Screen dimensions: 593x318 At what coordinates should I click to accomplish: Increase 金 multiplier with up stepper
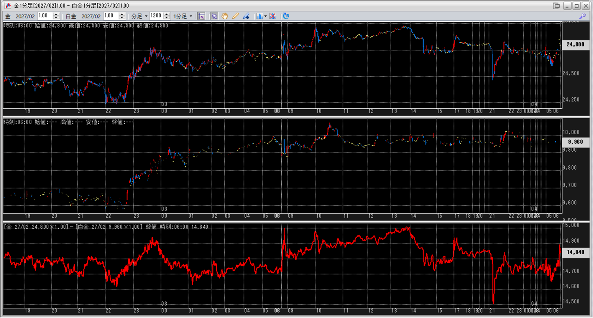click(56, 14)
